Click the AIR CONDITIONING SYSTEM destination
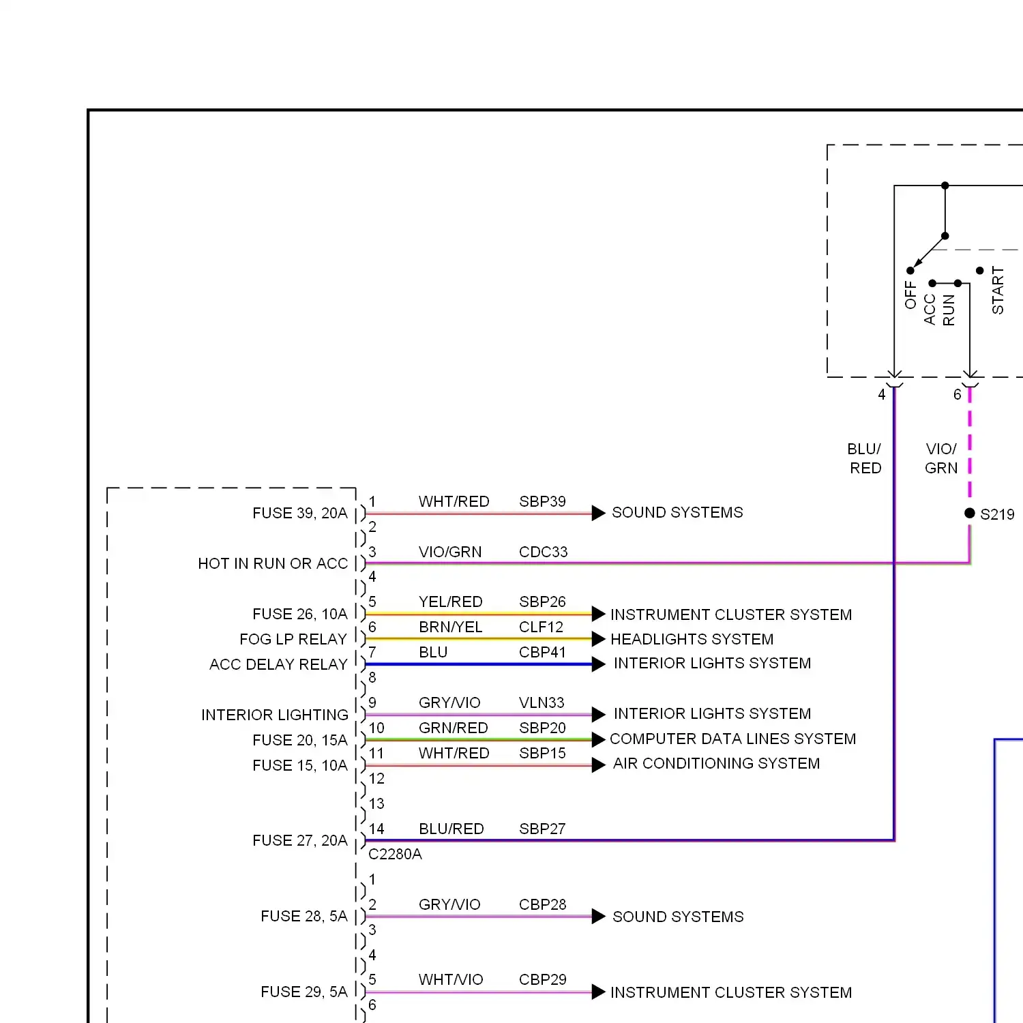 [716, 763]
